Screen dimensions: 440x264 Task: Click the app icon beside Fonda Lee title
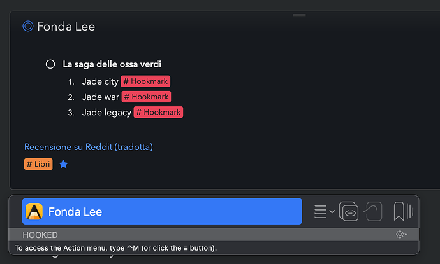34,212
